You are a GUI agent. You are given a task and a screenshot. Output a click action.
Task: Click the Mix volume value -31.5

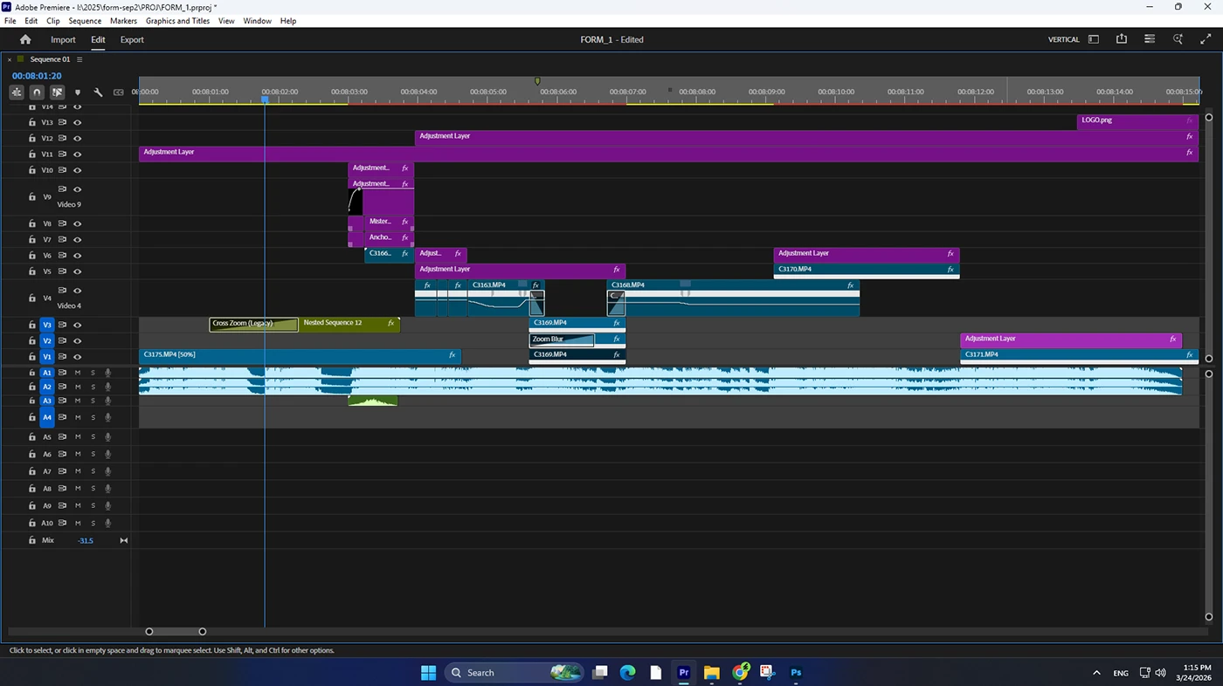(85, 541)
